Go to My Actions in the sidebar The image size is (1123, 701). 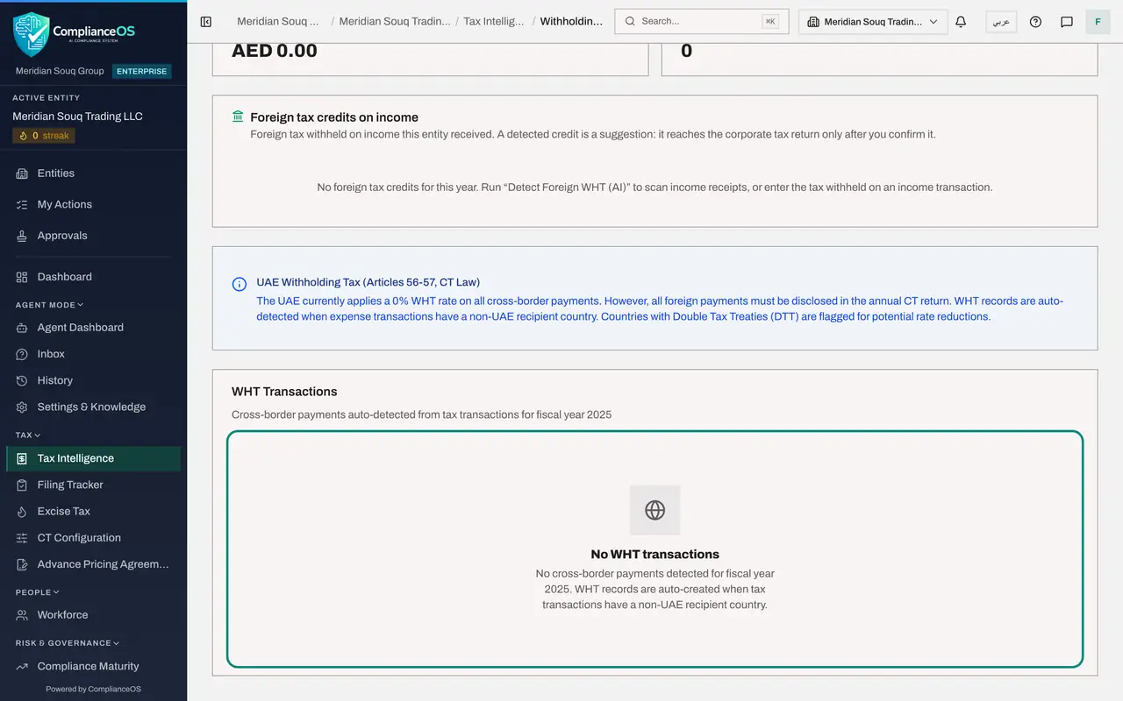coord(93,204)
